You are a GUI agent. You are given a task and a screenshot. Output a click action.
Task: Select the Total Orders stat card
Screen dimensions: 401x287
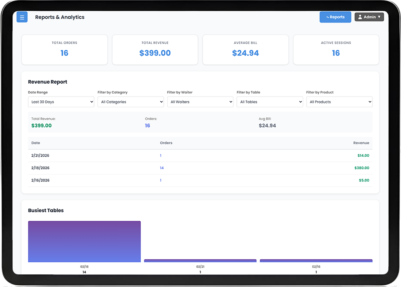tap(64, 49)
